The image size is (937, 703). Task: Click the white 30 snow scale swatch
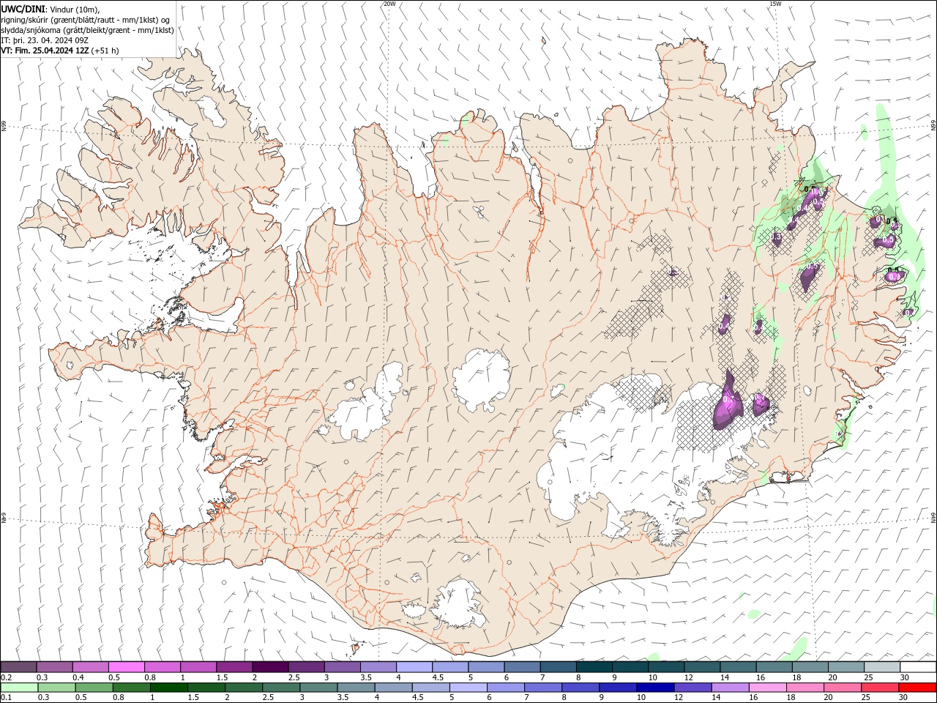point(918,667)
